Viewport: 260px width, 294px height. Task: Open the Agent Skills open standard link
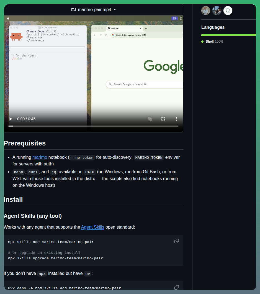(92, 227)
